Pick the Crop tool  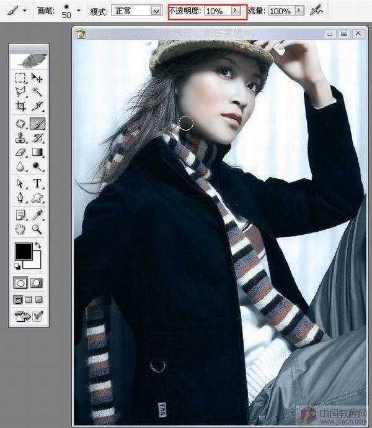pos(21,106)
